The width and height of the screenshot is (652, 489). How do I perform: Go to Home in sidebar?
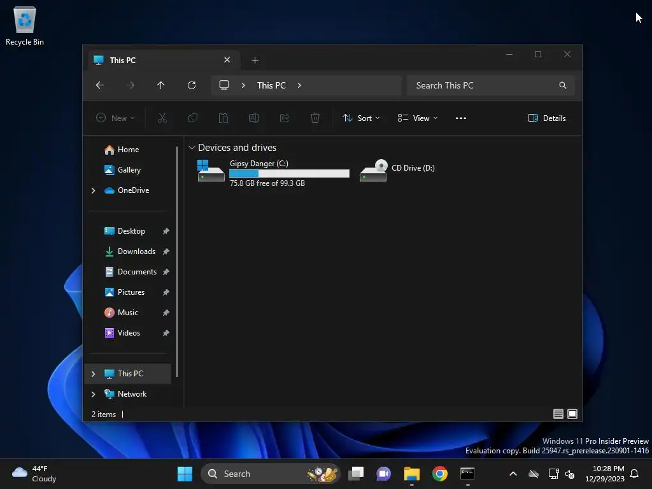click(x=128, y=150)
